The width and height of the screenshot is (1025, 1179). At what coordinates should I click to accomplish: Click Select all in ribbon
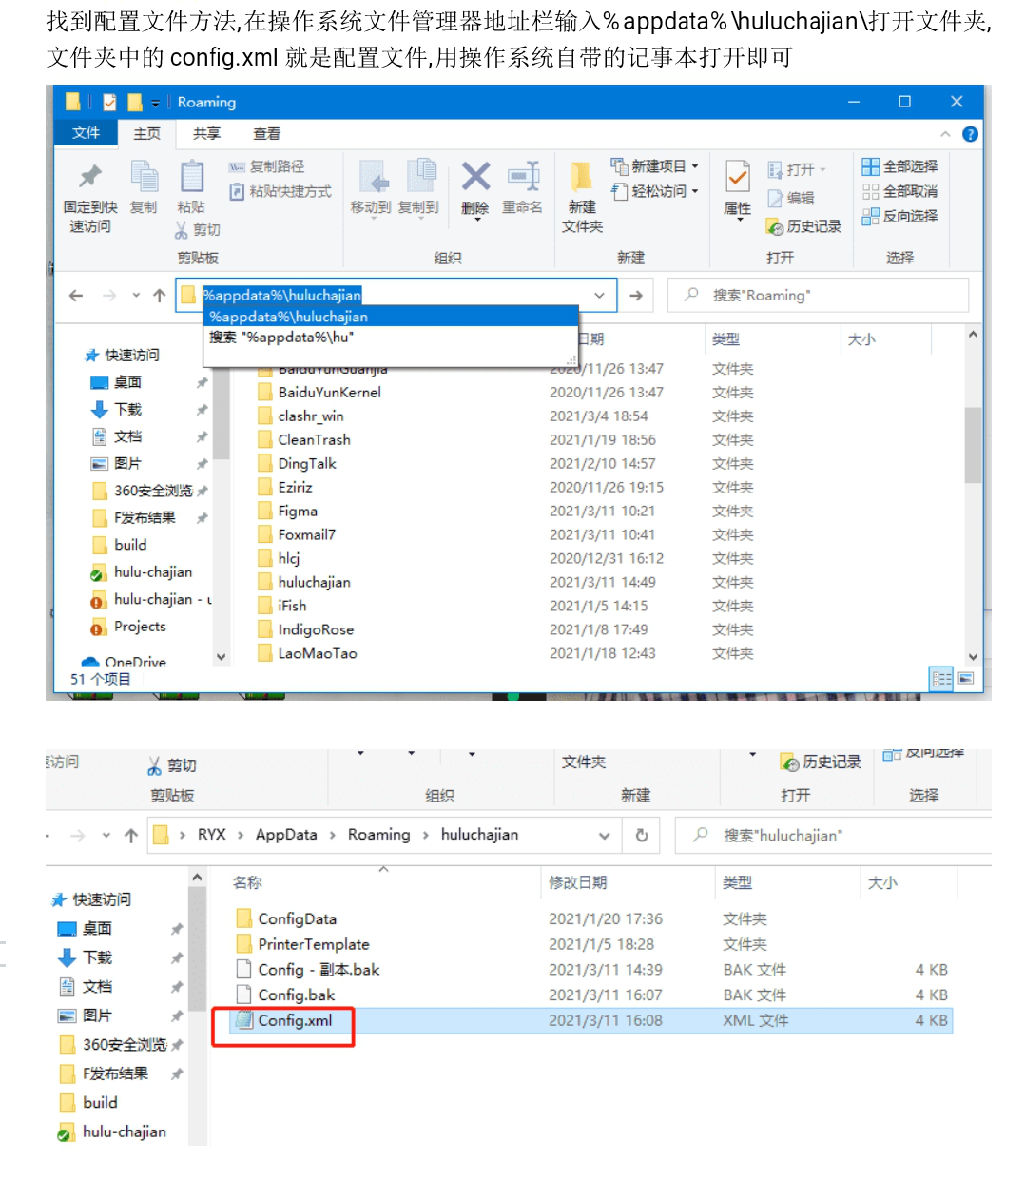pyautogui.click(x=899, y=166)
